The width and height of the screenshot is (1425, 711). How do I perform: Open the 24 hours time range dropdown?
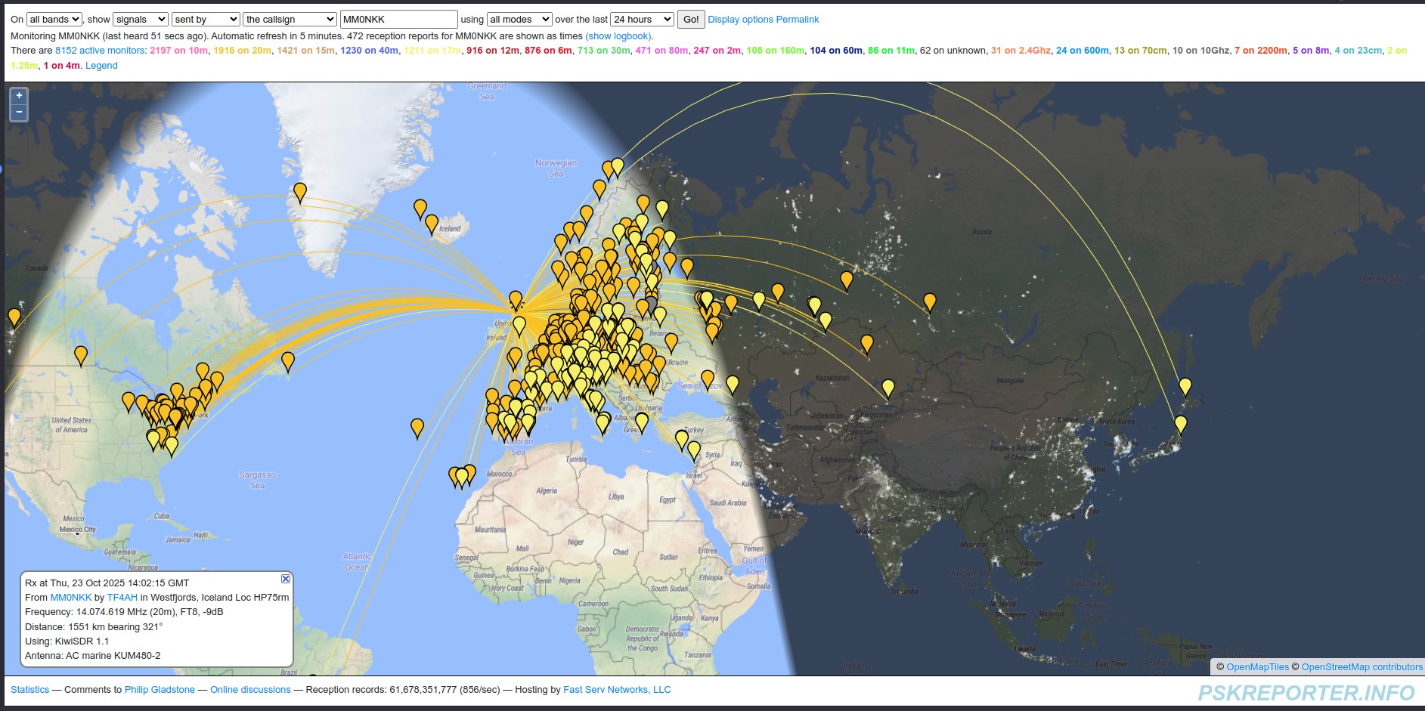[643, 19]
